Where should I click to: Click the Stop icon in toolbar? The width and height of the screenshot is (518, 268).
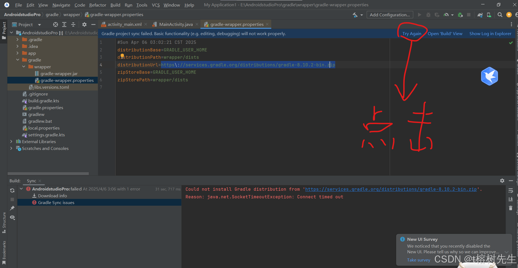469,15
